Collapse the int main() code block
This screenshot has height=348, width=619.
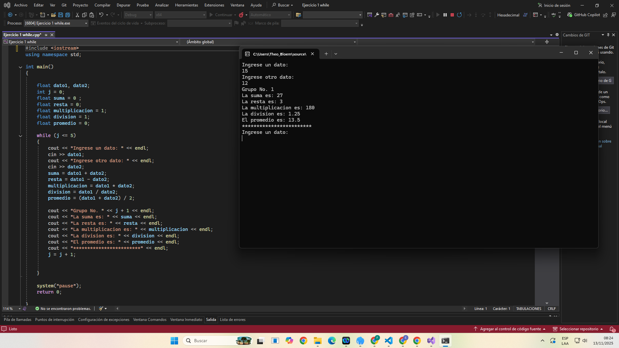pos(20,67)
